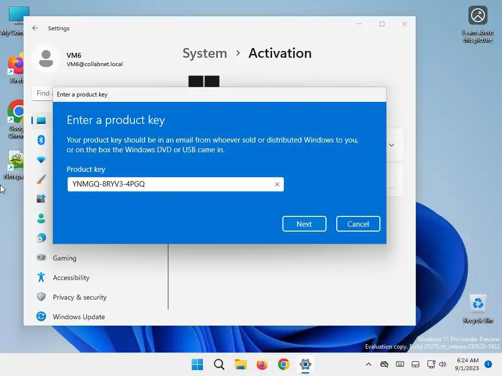The width and height of the screenshot is (502, 376).
Task: Click the Next button in product key dialog
Action: [304, 224]
